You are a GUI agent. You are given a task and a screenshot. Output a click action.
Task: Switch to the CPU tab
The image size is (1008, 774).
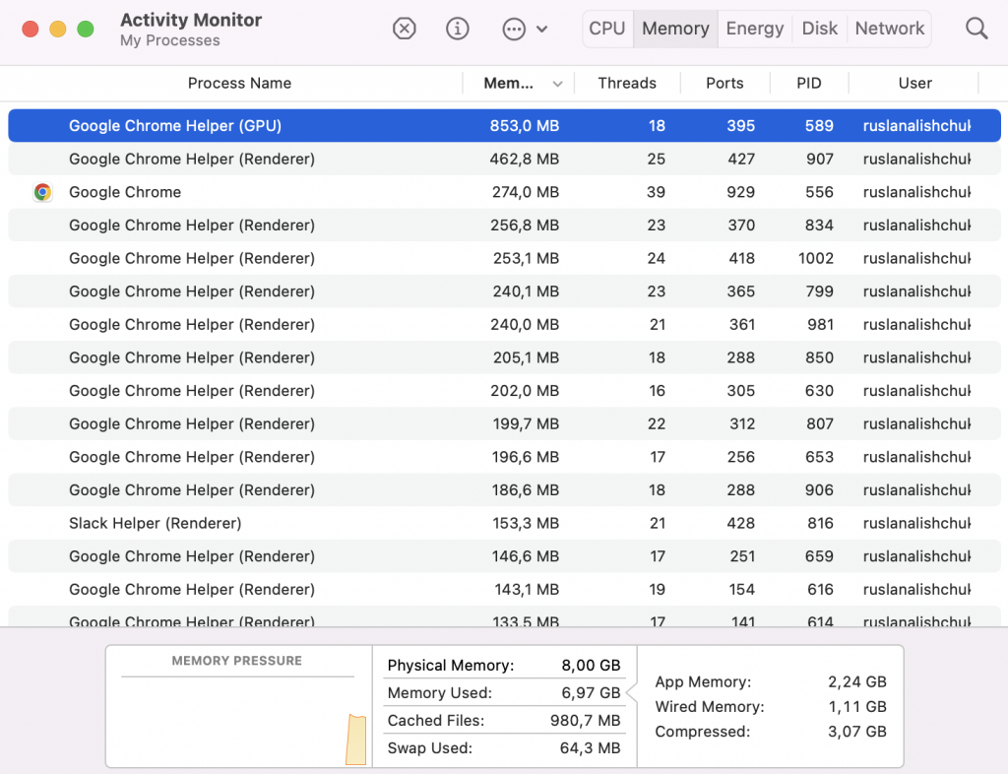coord(606,29)
